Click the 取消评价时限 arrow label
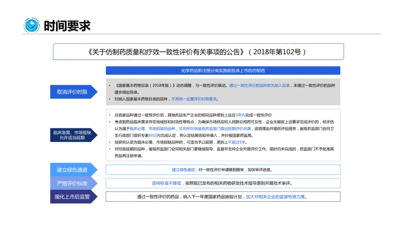 click(74, 92)
